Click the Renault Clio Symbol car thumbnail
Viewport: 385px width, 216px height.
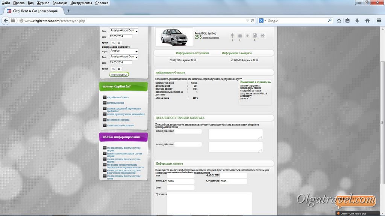point(173,37)
